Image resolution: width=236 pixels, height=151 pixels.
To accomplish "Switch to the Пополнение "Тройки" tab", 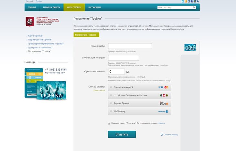I will 86,35.
